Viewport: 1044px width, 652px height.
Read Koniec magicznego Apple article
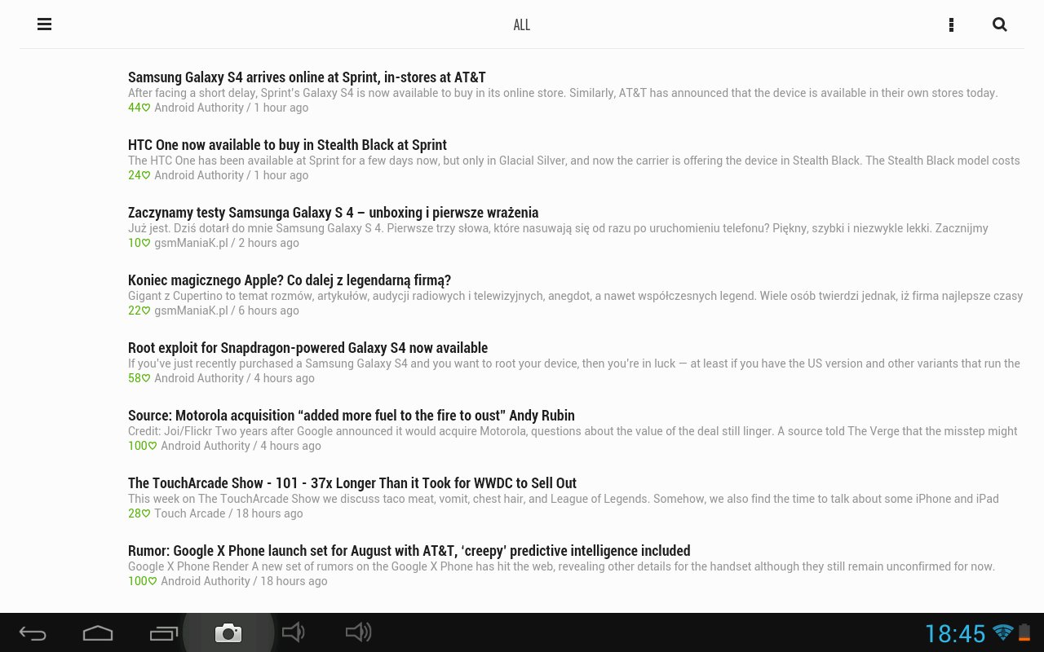290,280
